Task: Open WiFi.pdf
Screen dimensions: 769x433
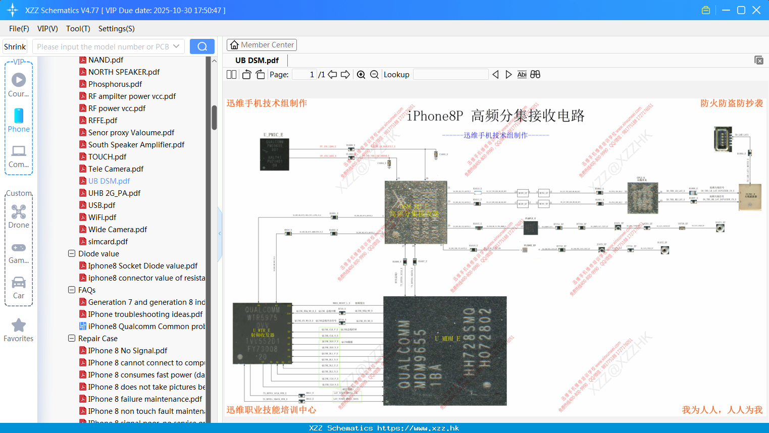Action: (x=102, y=217)
